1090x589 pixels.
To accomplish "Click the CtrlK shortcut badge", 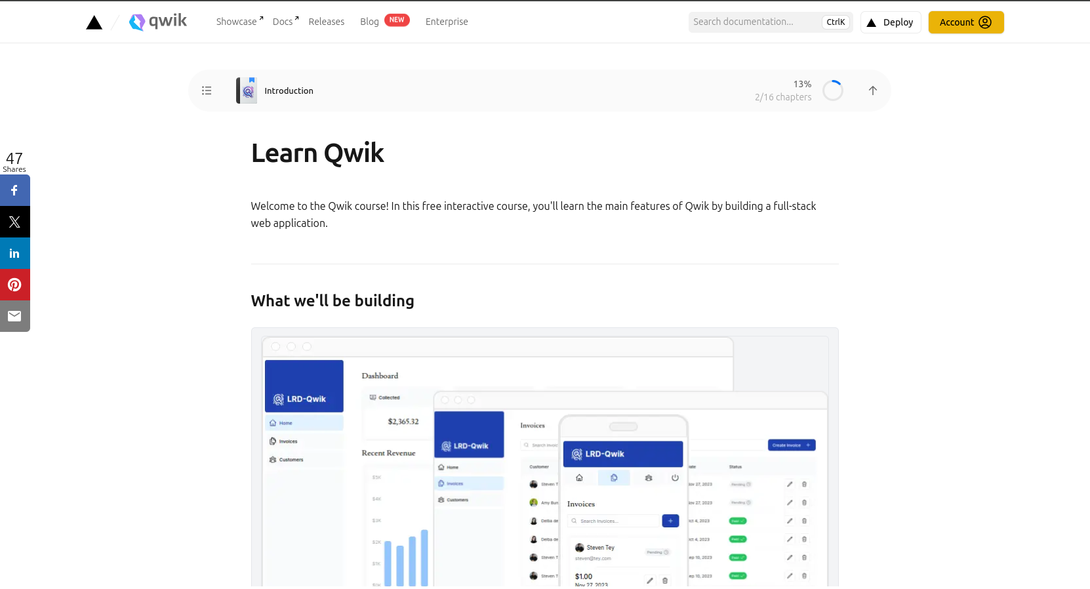I will [836, 22].
